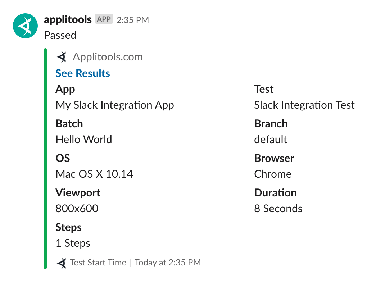Click the Duration field label
385x282 pixels.
coord(276,193)
